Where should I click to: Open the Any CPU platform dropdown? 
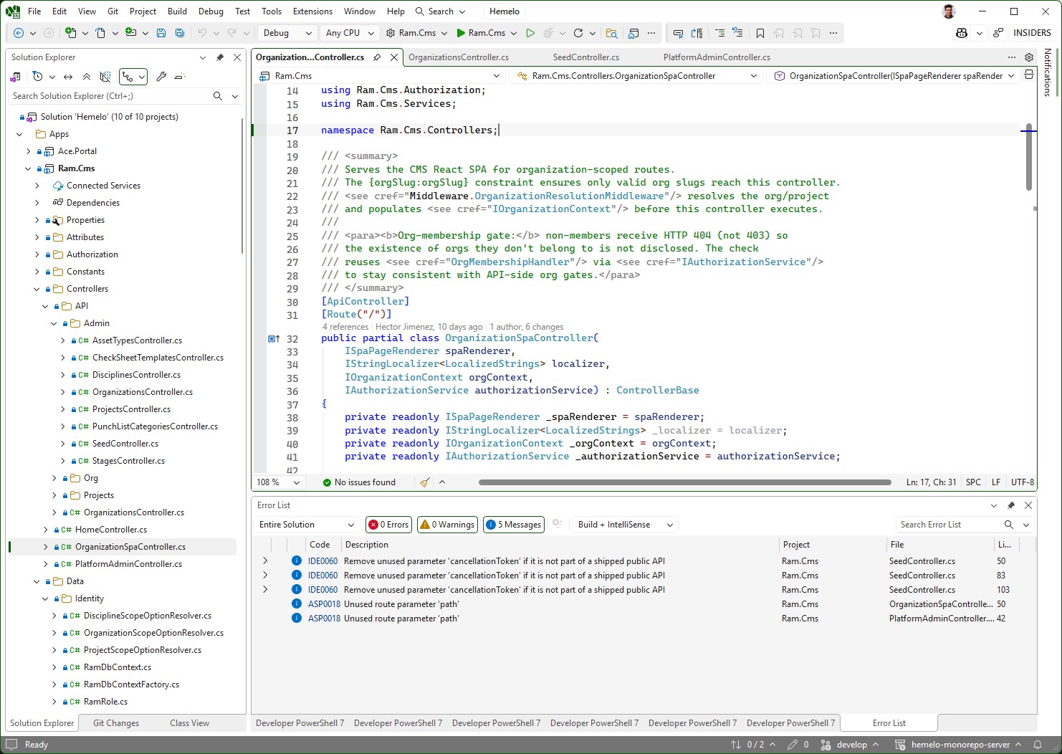point(349,33)
